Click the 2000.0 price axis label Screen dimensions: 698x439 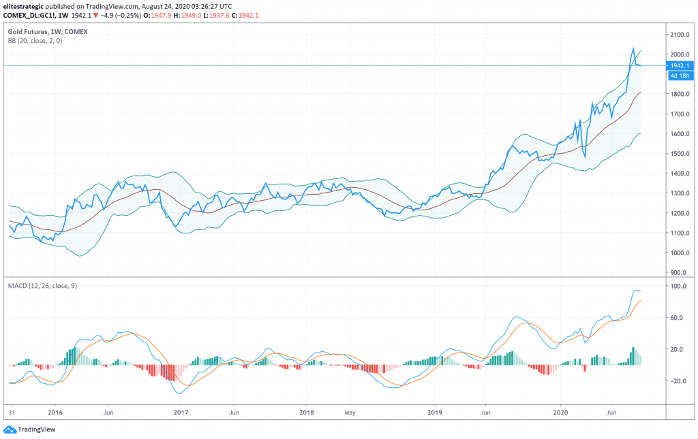[x=680, y=54]
